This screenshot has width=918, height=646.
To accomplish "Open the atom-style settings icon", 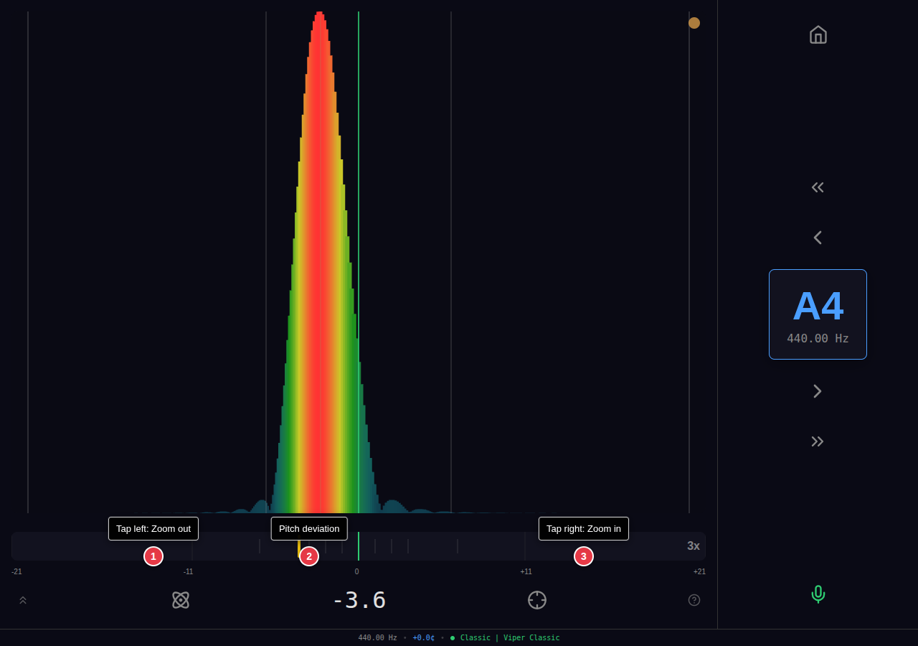I will coord(180,600).
